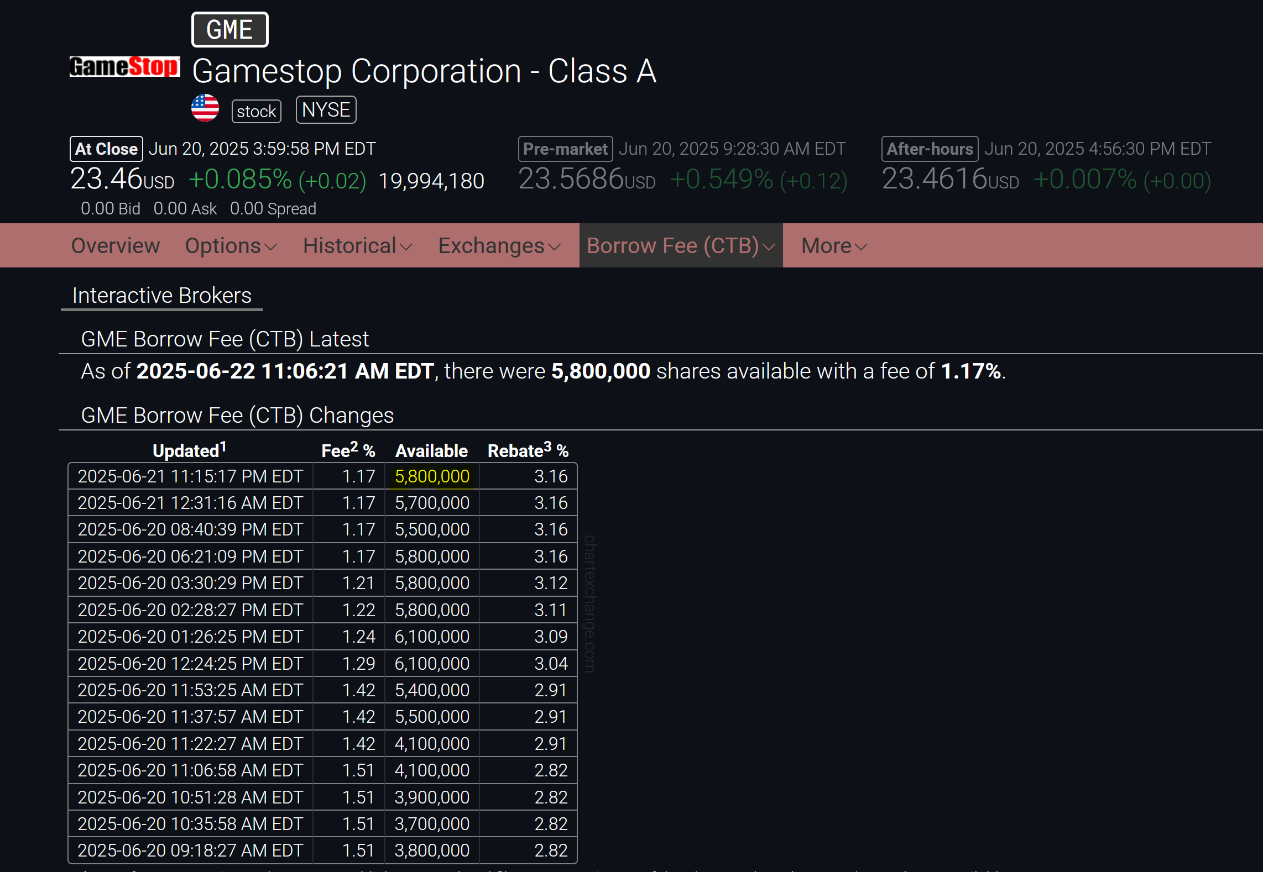Select the row 2025-06-20 08:40:39 PM EDT
This screenshot has height=872, width=1263.
322,529
